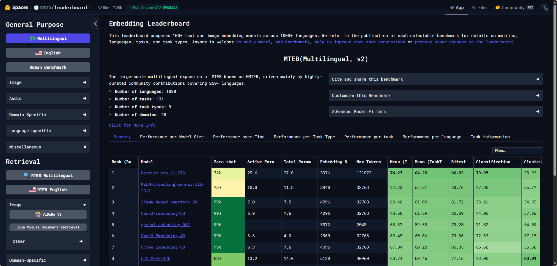The height and width of the screenshot is (266, 557).
Task: Switch to Performance per Model Size tab
Action: [x=172, y=137]
